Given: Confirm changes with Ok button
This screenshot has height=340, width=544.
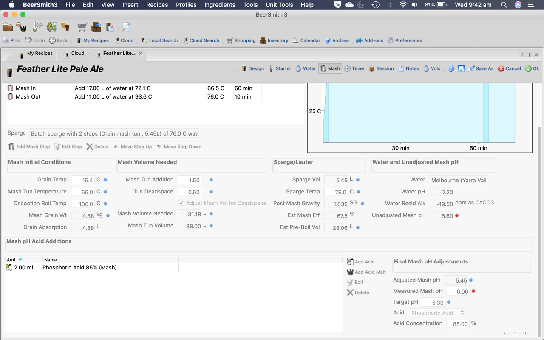Looking at the screenshot, I should (532, 68).
